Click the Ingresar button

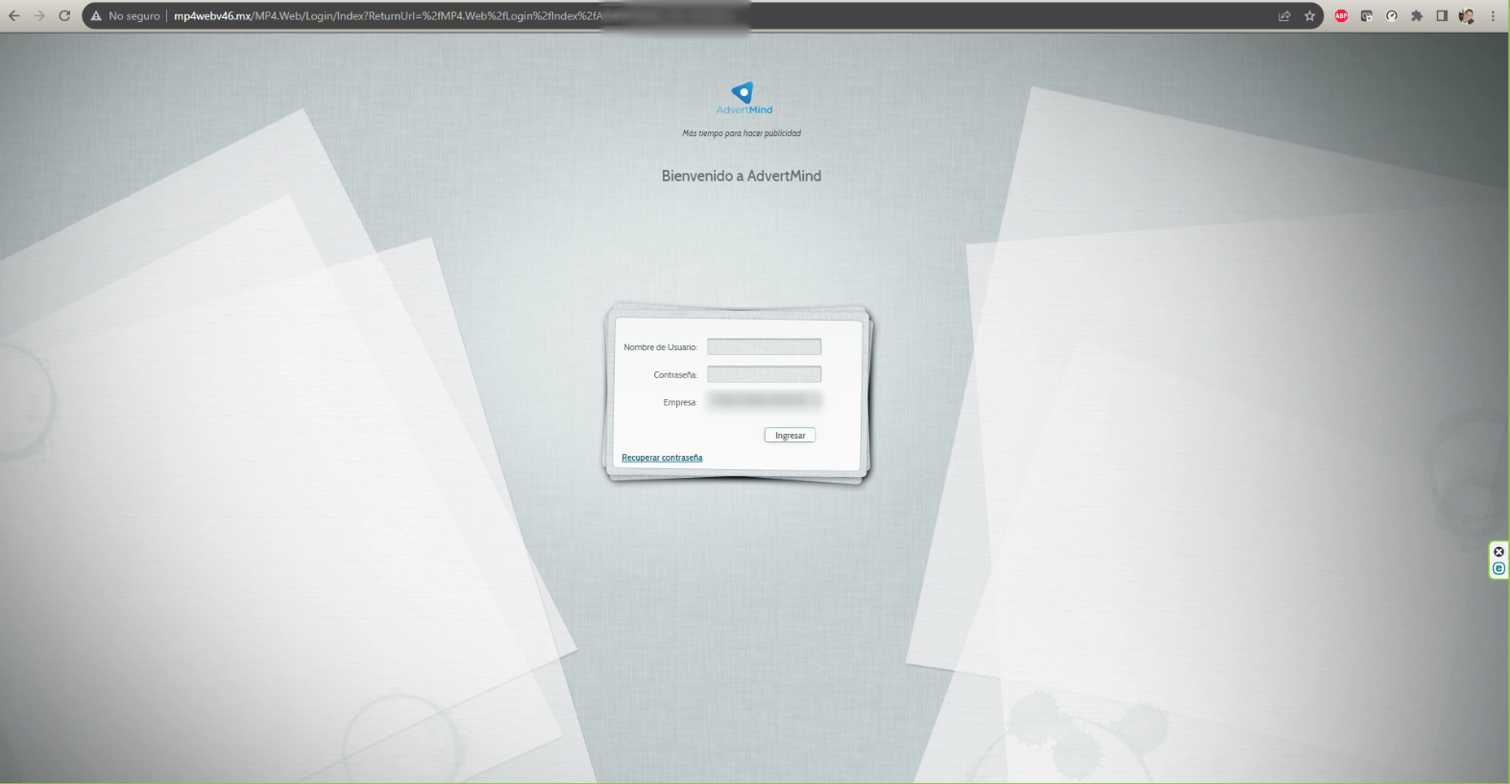(x=790, y=435)
